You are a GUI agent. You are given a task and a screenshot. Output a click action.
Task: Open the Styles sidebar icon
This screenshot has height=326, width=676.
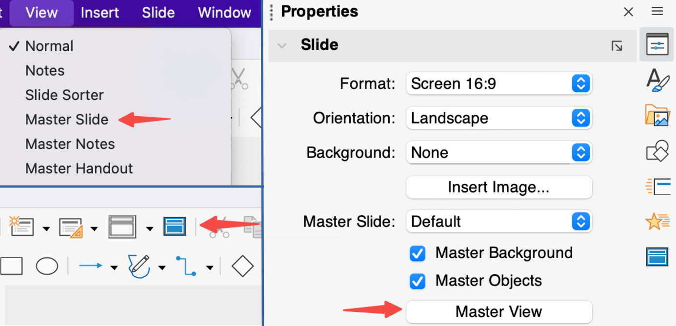[x=657, y=80]
